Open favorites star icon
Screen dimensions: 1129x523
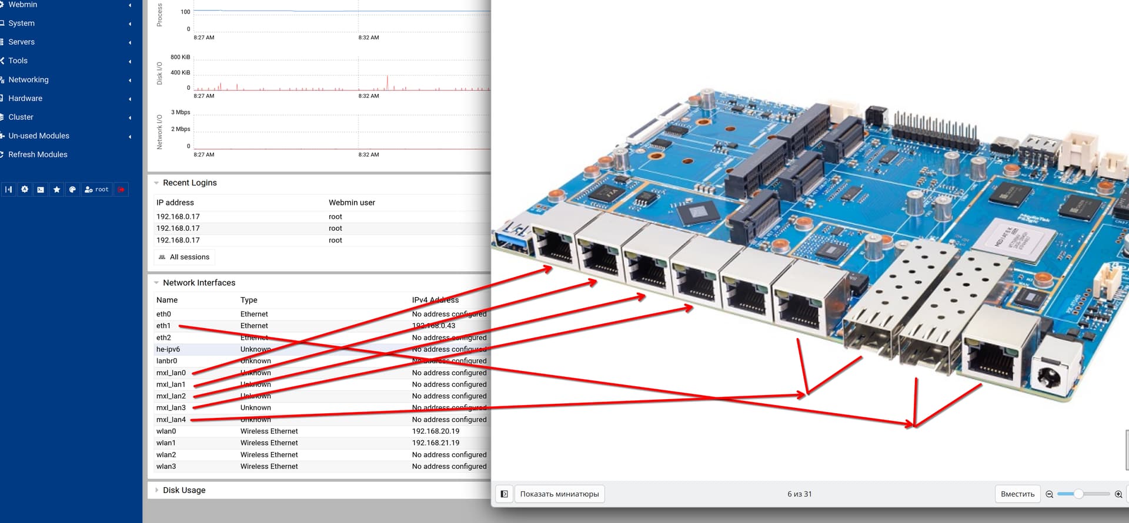point(56,190)
